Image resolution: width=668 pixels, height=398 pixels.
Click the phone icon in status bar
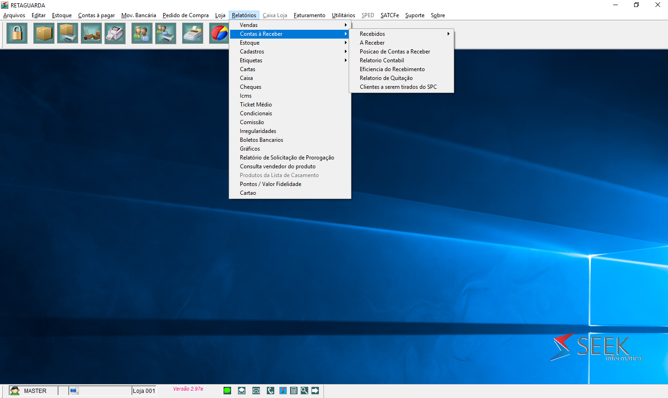(271, 391)
